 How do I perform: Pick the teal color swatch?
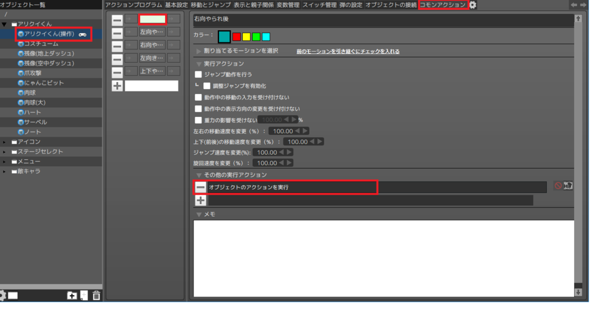click(x=224, y=37)
